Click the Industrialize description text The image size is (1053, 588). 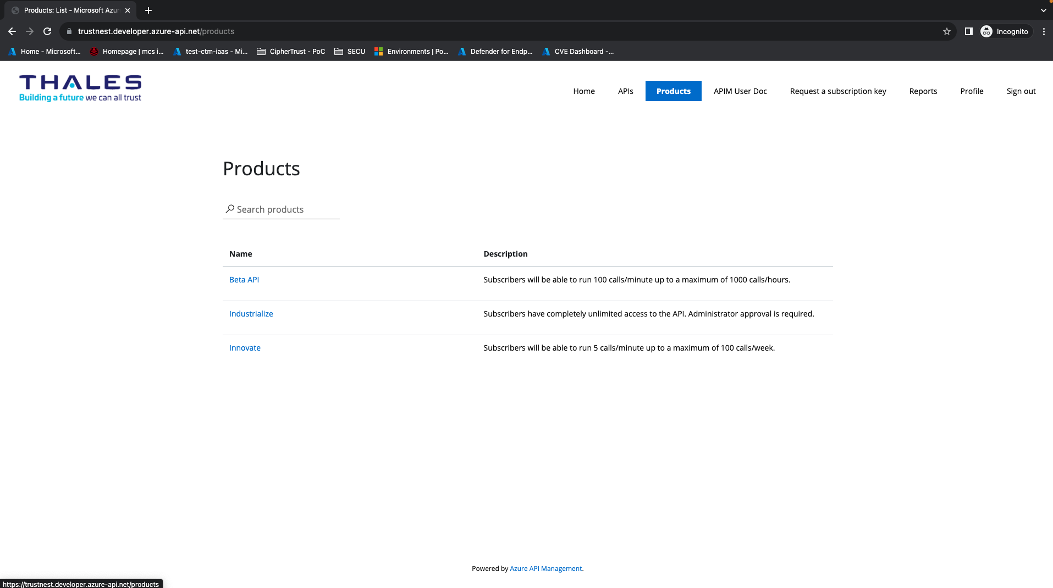[x=649, y=314]
